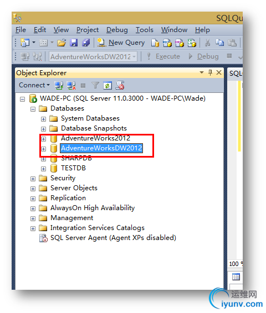Close the Object Explorer panel
The image size is (266, 313).
tap(219, 72)
